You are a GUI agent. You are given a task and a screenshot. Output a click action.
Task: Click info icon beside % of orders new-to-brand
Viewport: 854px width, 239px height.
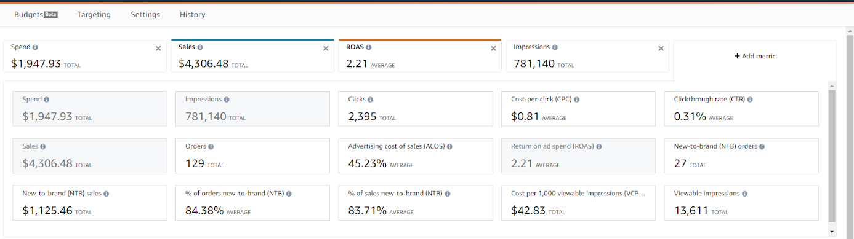tap(289, 194)
